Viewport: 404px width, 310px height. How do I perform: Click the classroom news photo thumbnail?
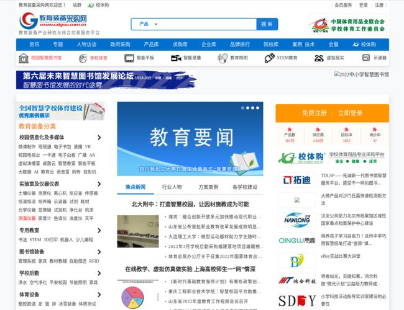(138, 232)
